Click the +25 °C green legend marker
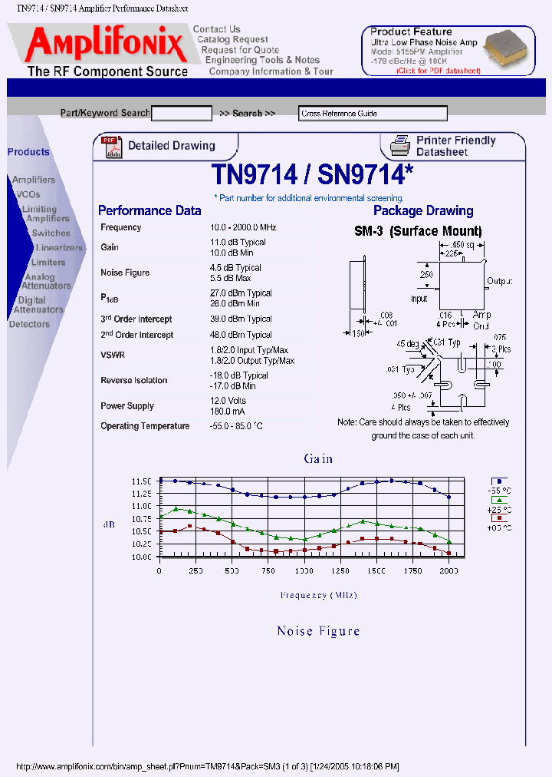 click(499, 500)
